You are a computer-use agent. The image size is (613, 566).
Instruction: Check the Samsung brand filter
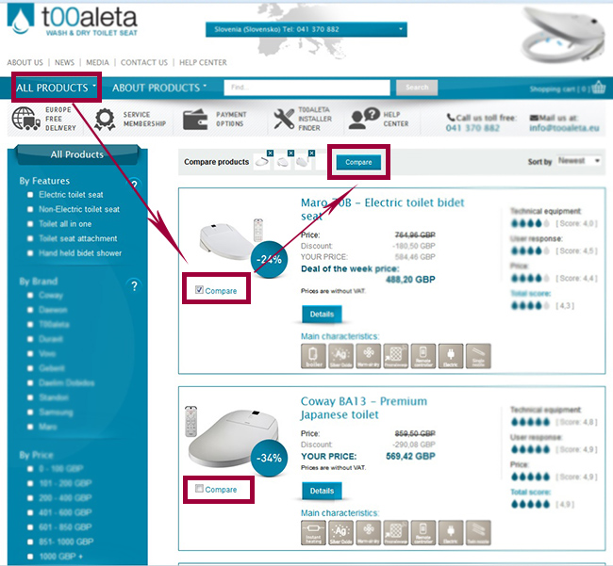click(x=30, y=412)
